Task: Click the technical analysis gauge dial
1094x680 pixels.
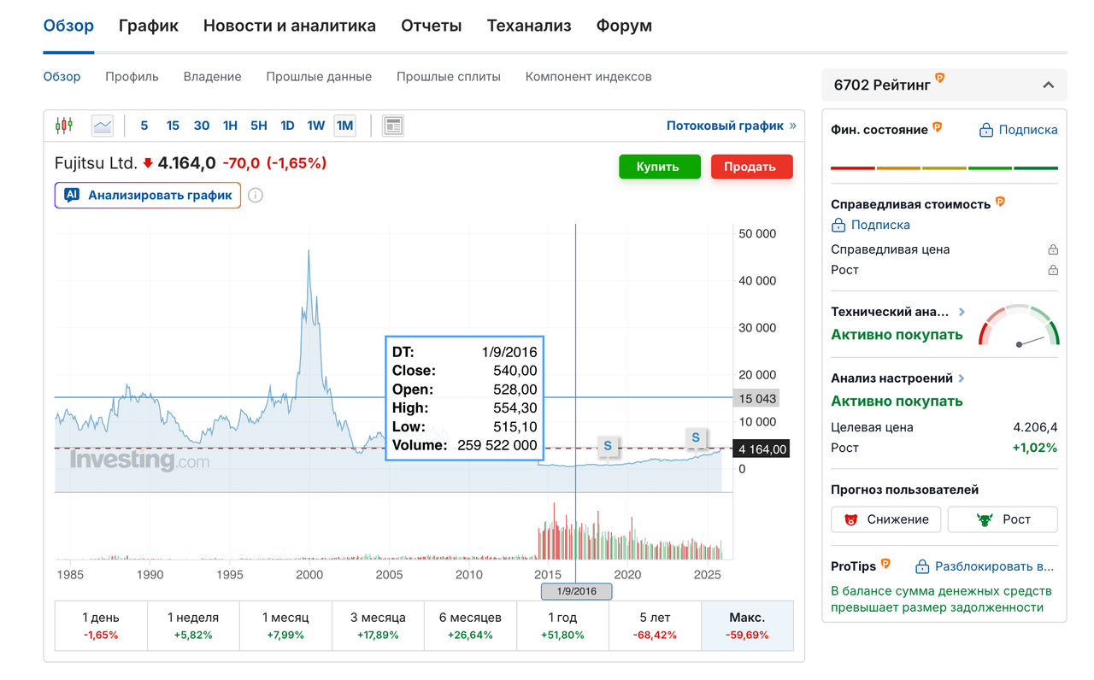Action: point(1019,325)
